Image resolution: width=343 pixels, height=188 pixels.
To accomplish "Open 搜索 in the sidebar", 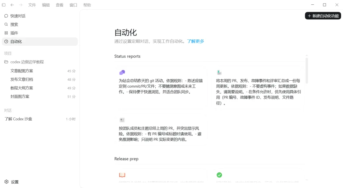I will (40, 24).
